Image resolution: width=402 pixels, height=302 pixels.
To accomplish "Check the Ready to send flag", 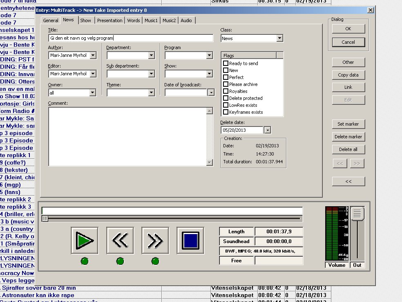I will (x=226, y=63).
